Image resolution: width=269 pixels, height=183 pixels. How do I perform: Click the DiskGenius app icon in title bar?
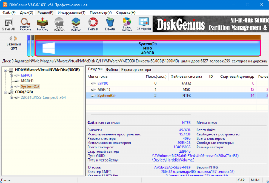point(5,5)
